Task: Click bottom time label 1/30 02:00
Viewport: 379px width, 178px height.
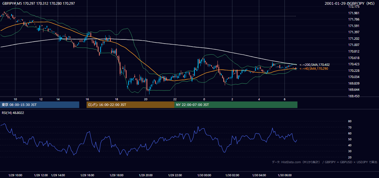Action: pyautogui.click(x=232, y=175)
